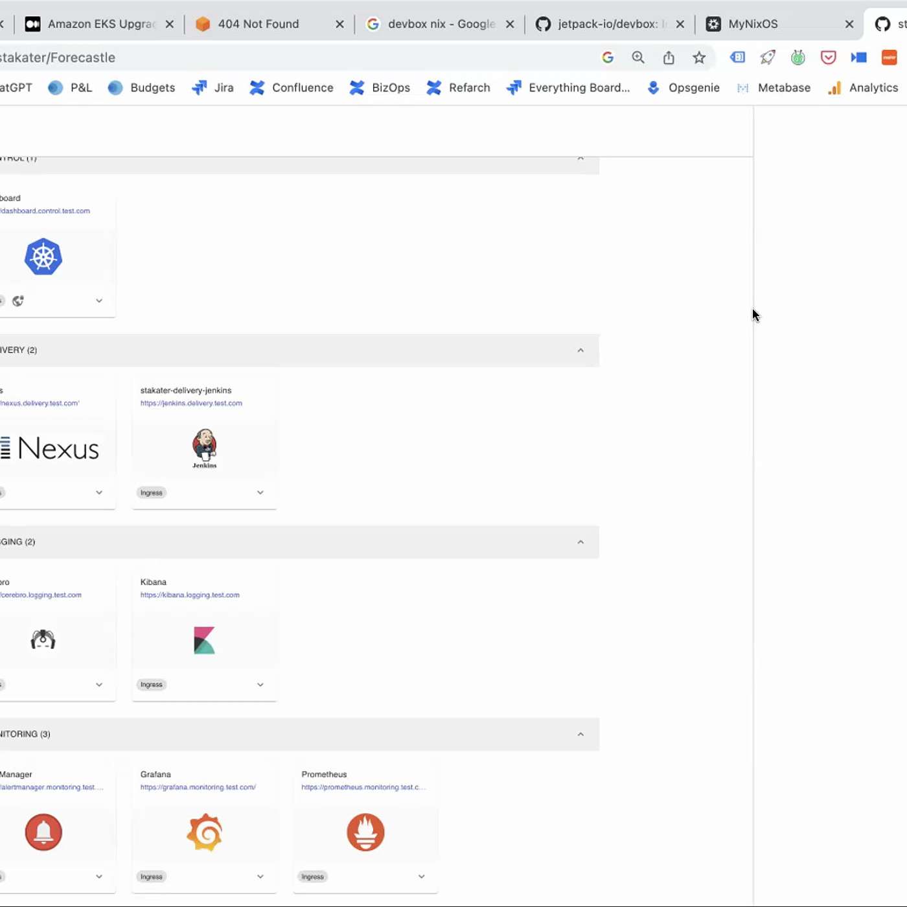Viewport: 907px width, 907px height.
Task: Expand the stakater-delivery-jenkins card chevron
Action: [x=260, y=492]
